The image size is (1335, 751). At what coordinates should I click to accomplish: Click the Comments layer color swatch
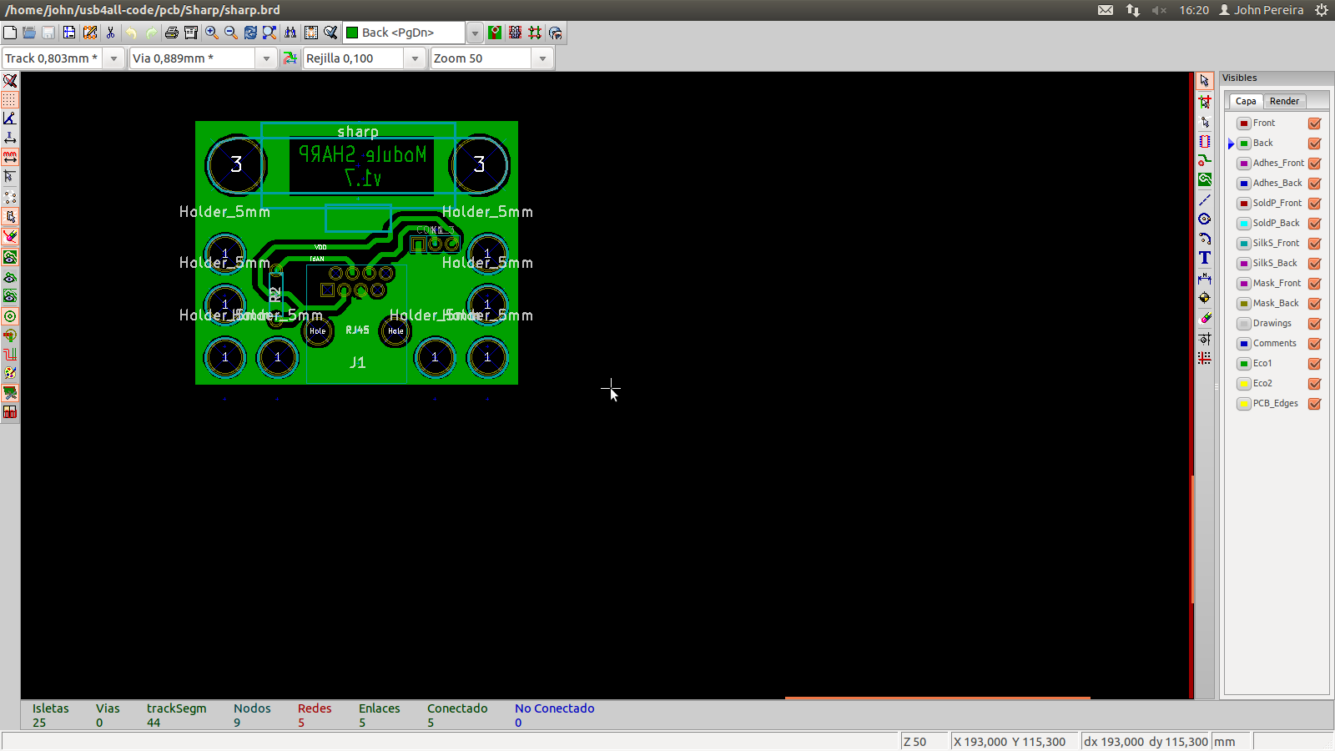click(x=1244, y=344)
